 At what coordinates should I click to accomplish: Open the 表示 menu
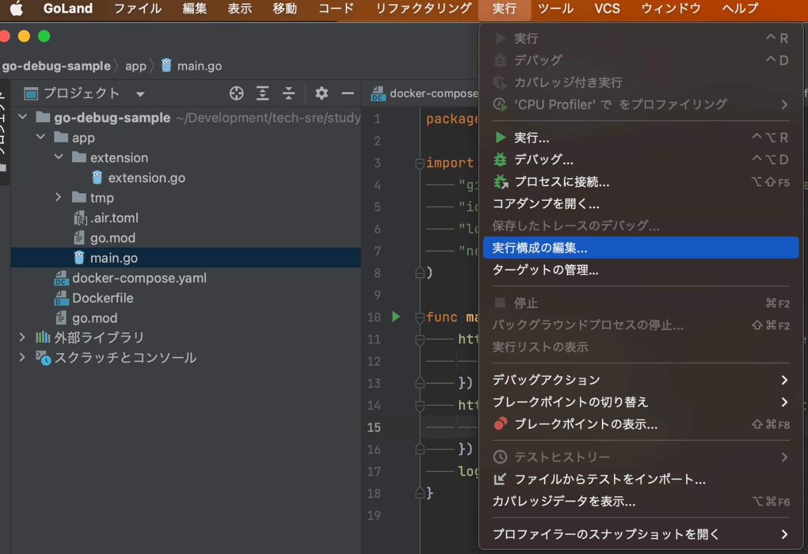point(240,8)
